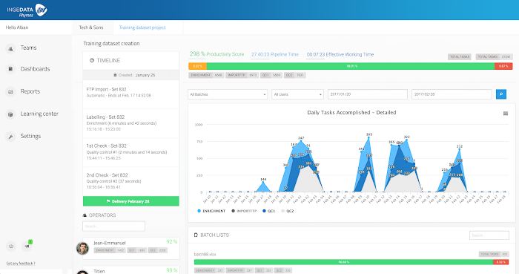Toggle Enrichment series in chart legend

click(x=211, y=211)
